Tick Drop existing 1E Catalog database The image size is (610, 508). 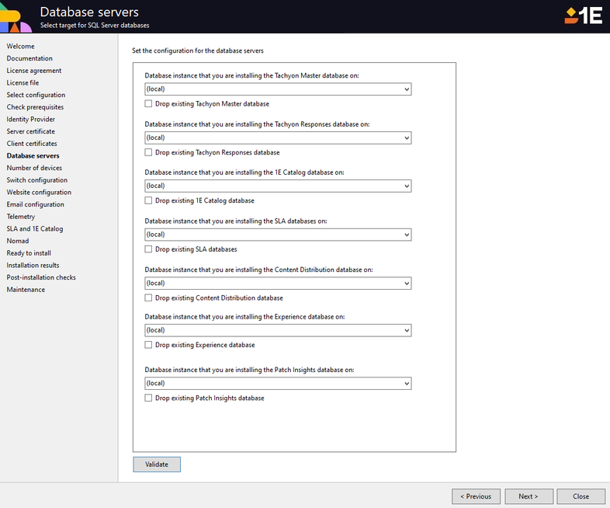(148, 200)
